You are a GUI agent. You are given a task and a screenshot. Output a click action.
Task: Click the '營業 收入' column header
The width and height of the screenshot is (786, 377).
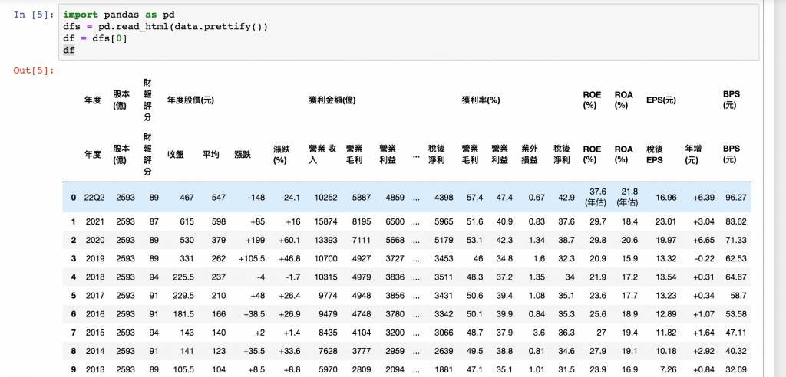click(322, 155)
